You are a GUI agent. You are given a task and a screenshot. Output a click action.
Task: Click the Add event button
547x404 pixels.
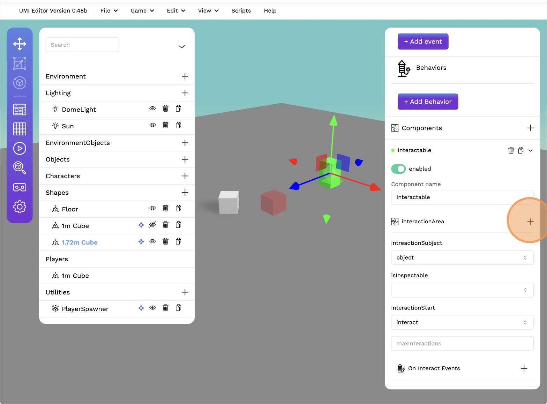coord(423,42)
